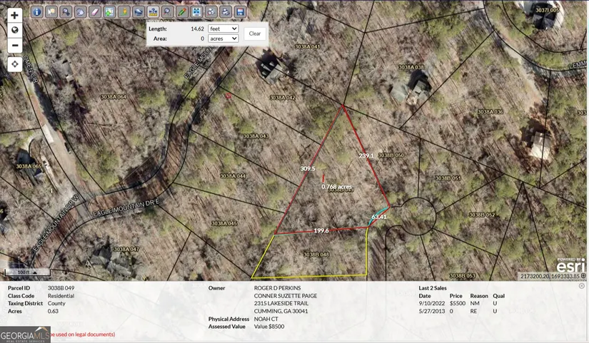Click parcel label 3038B 048
The image size is (589, 343).
[x=316, y=255]
